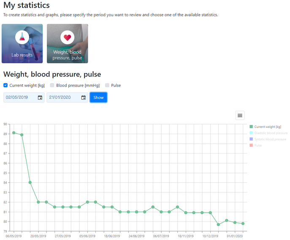Uncheck the Current weight [kg] checkbox
Screen dimensions: 290x240
[5, 85]
